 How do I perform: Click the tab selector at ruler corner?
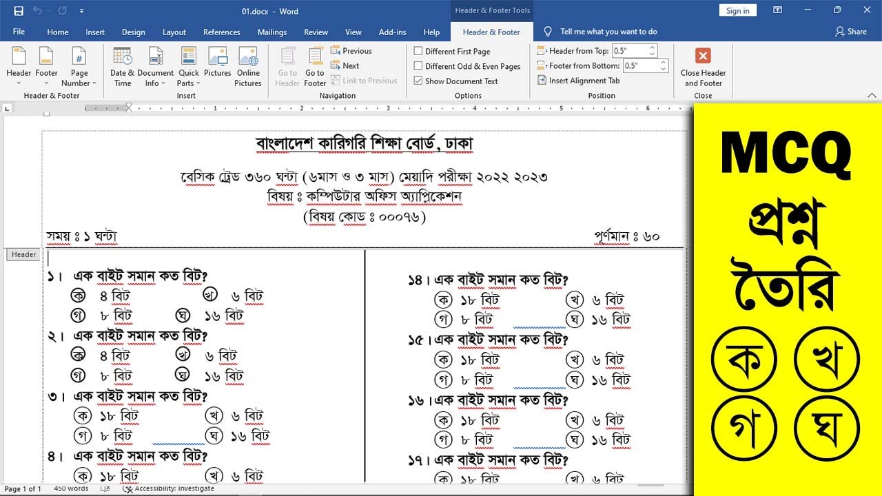8,108
